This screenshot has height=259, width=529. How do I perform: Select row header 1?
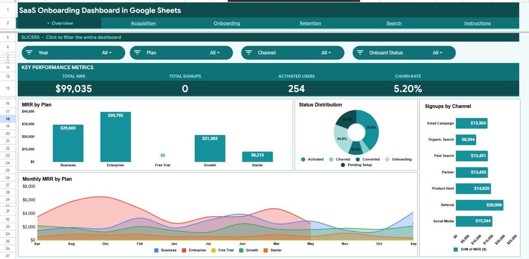[x=8, y=9]
